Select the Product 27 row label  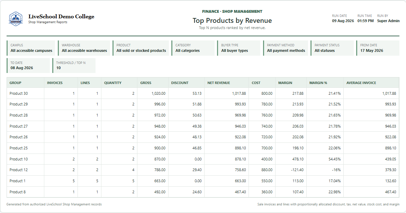click(19, 126)
